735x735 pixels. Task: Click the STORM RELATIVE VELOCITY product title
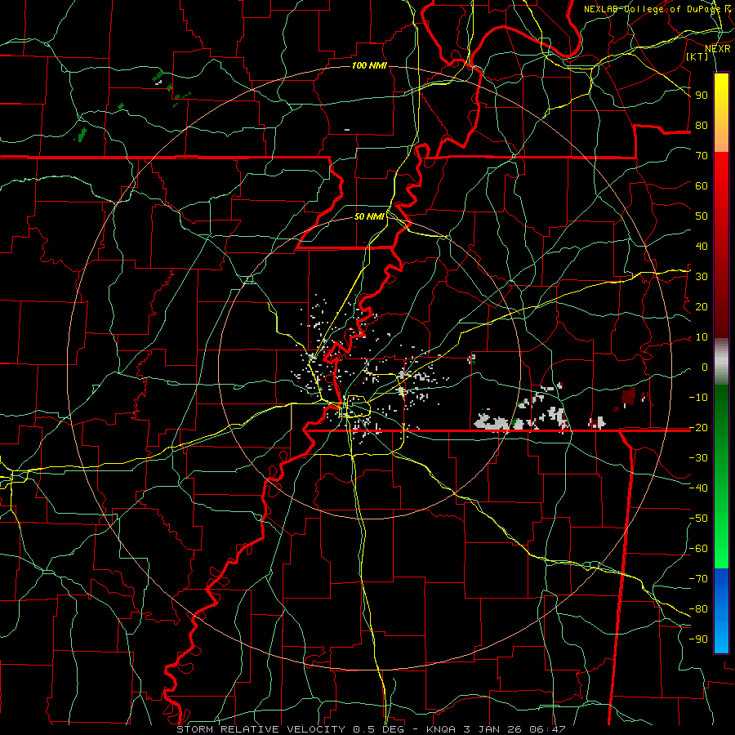click(261, 729)
